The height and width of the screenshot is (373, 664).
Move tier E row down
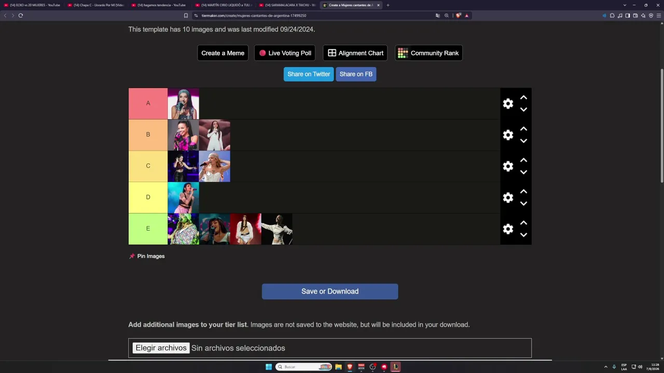pos(523,235)
